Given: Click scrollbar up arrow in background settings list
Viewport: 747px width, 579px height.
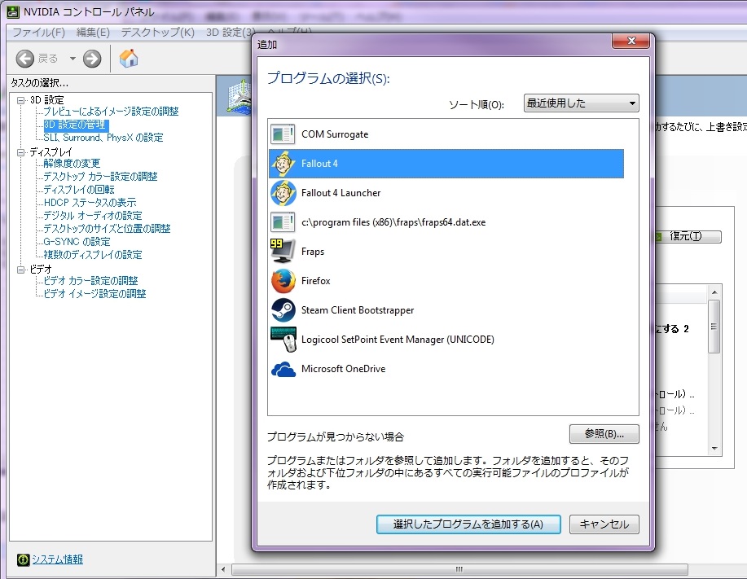Looking at the screenshot, I should [x=714, y=292].
